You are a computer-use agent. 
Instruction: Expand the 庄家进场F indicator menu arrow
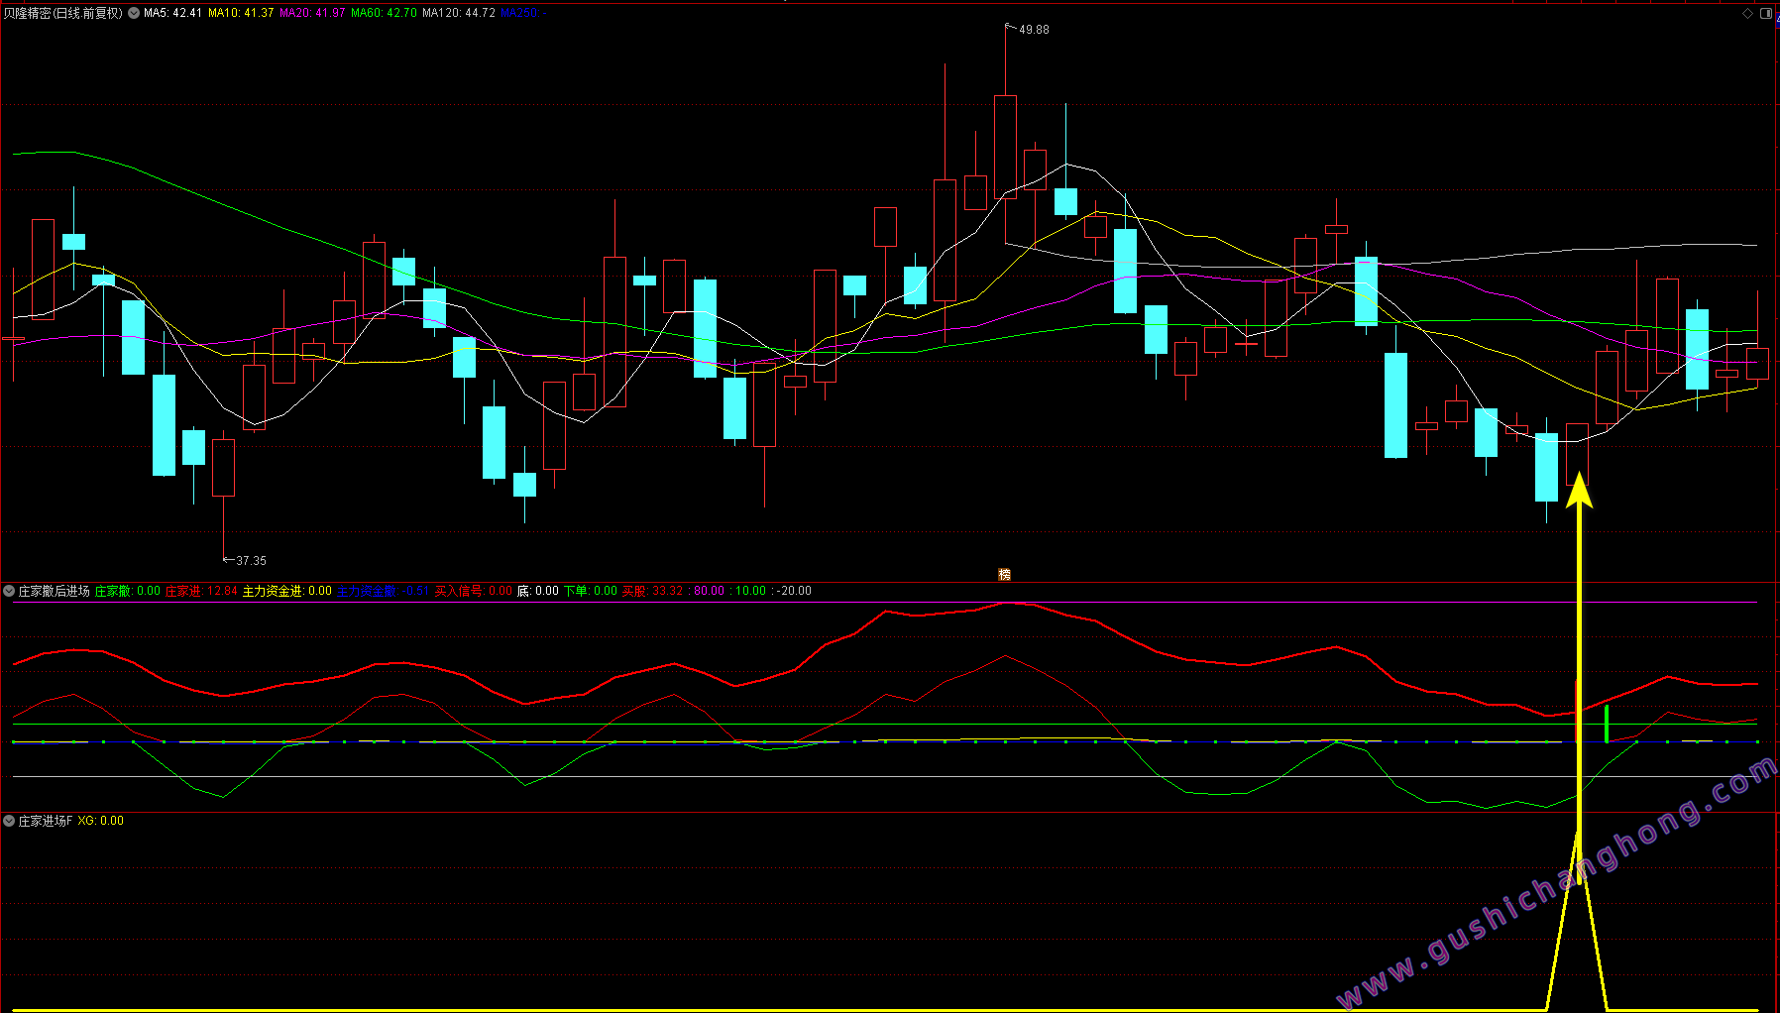(9, 821)
